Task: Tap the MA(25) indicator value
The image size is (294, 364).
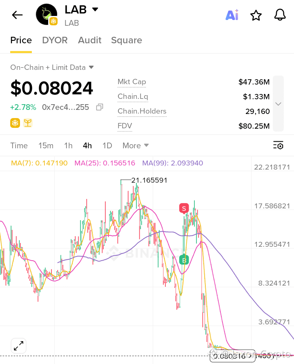Action: coord(105,163)
